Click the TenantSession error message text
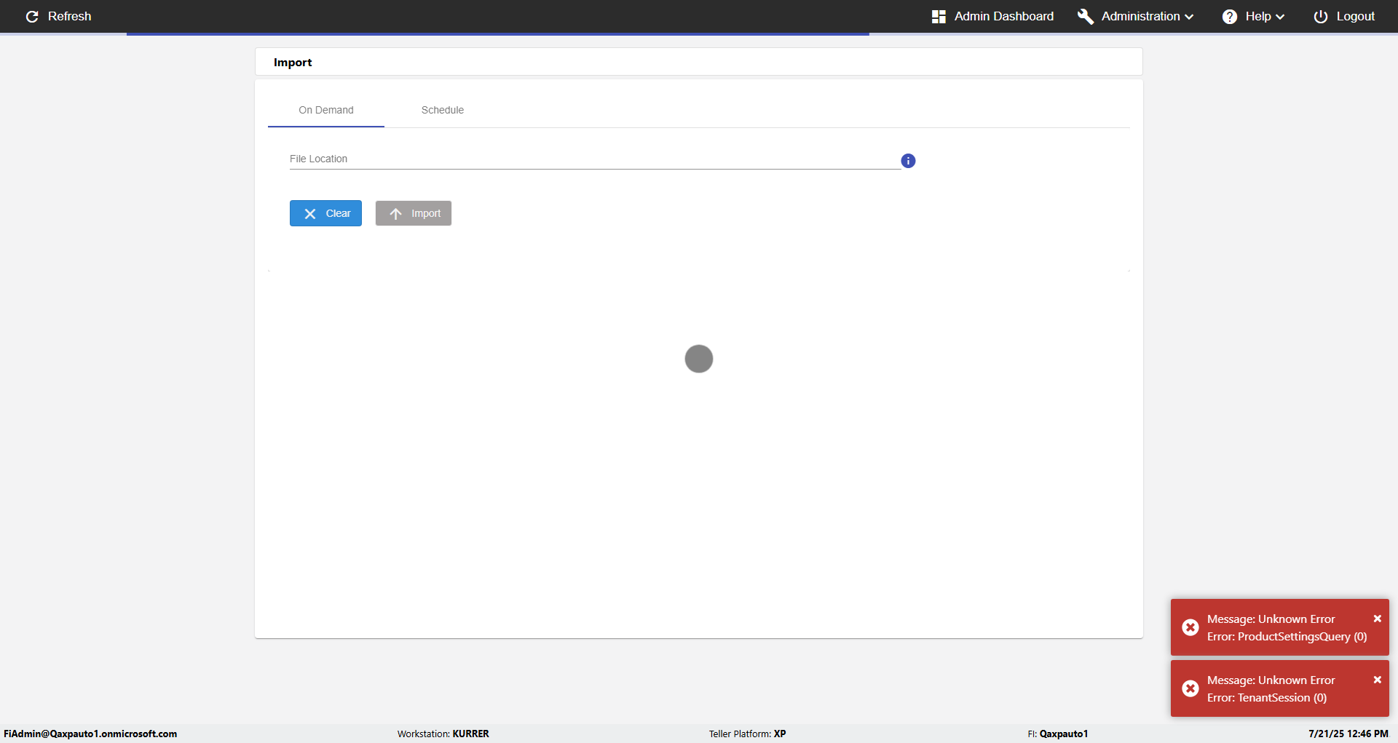 tap(1271, 689)
